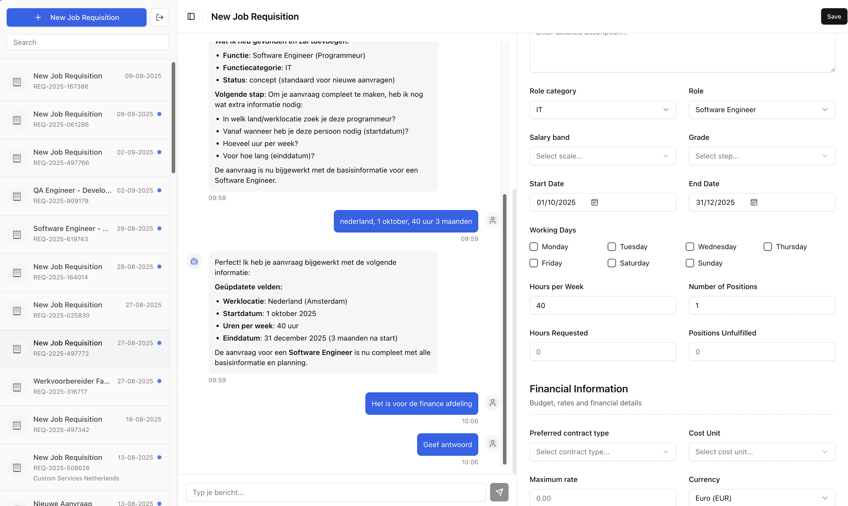This screenshot has height=506, width=848.
Task: Click the New Job Requisition button
Action: [x=76, y=17]
